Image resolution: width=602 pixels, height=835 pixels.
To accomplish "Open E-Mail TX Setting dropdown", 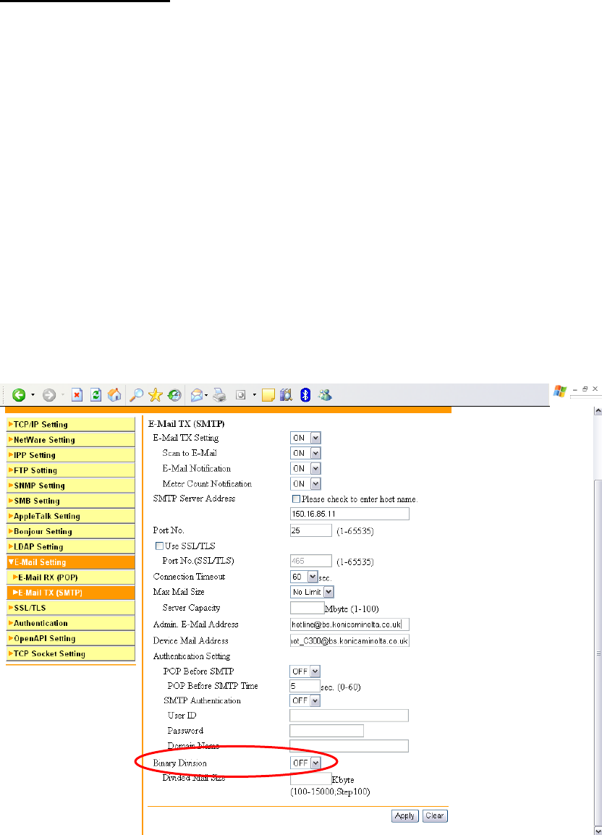I will tap(305, 438).
